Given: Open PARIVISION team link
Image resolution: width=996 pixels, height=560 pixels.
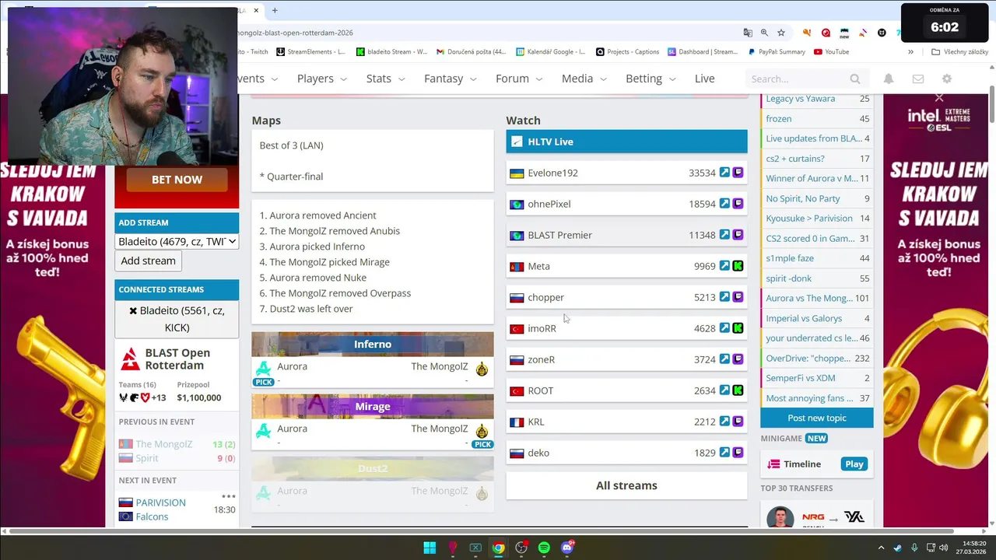Looking at the screenshot, I should tap(160, 502).
